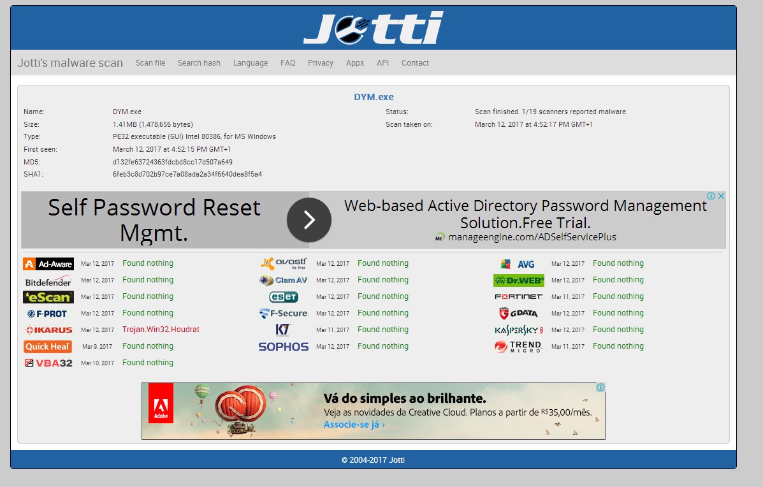Click the Dr.WEB scanner logo
This screenshot has height=487, width=763.
[519, 280]
